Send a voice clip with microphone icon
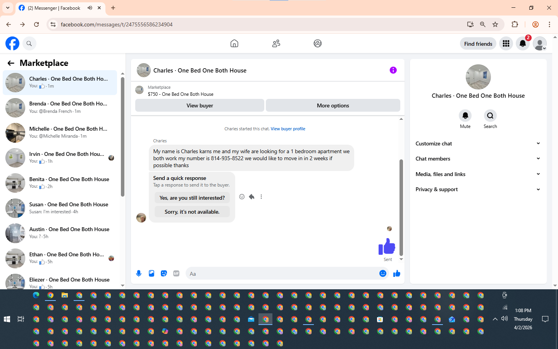This screenshot has height=349, width=558. click(139, 273)
